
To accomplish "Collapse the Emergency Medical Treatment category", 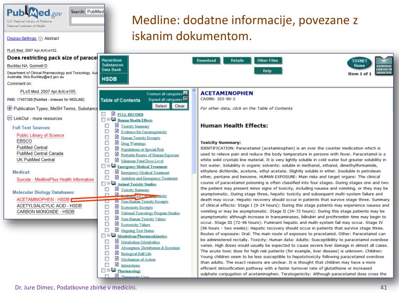I will click(x=109, y=167).
